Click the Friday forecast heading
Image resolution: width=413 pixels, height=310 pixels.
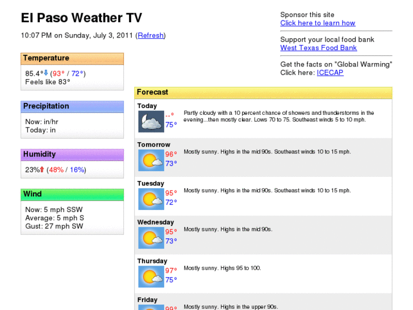[147, 300]
